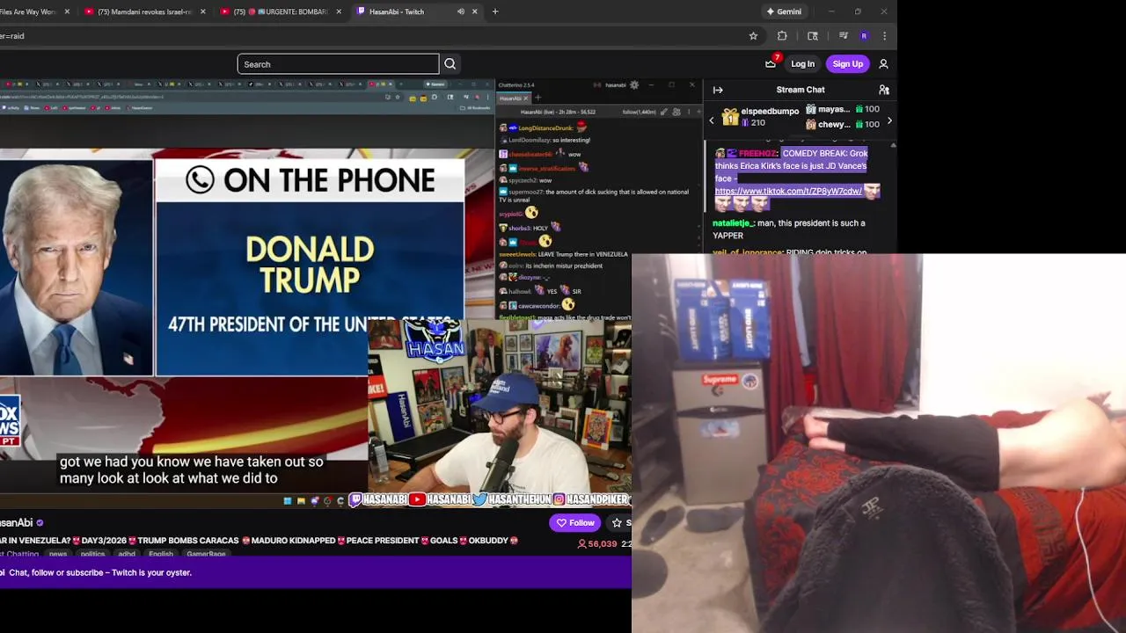The height and width of the screenshot is (633, 1126).
Task: Click the stream title text
Action: 260,541
